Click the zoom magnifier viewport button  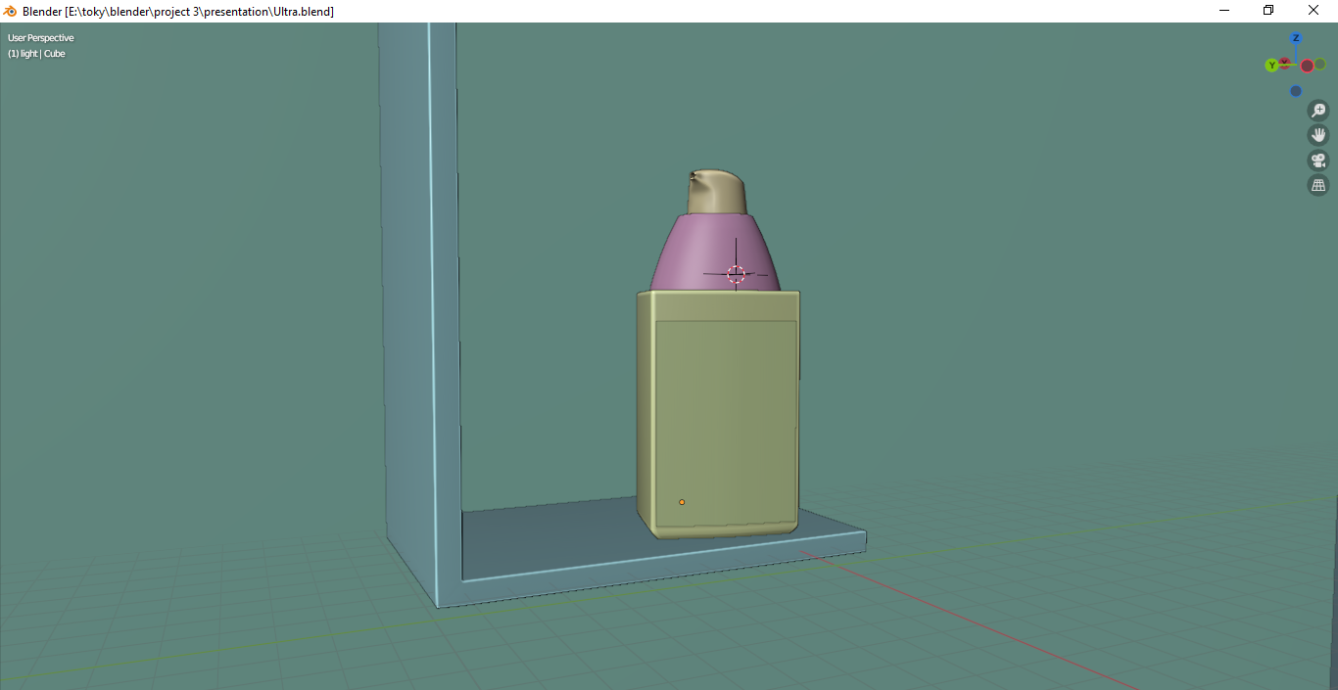1318,111
